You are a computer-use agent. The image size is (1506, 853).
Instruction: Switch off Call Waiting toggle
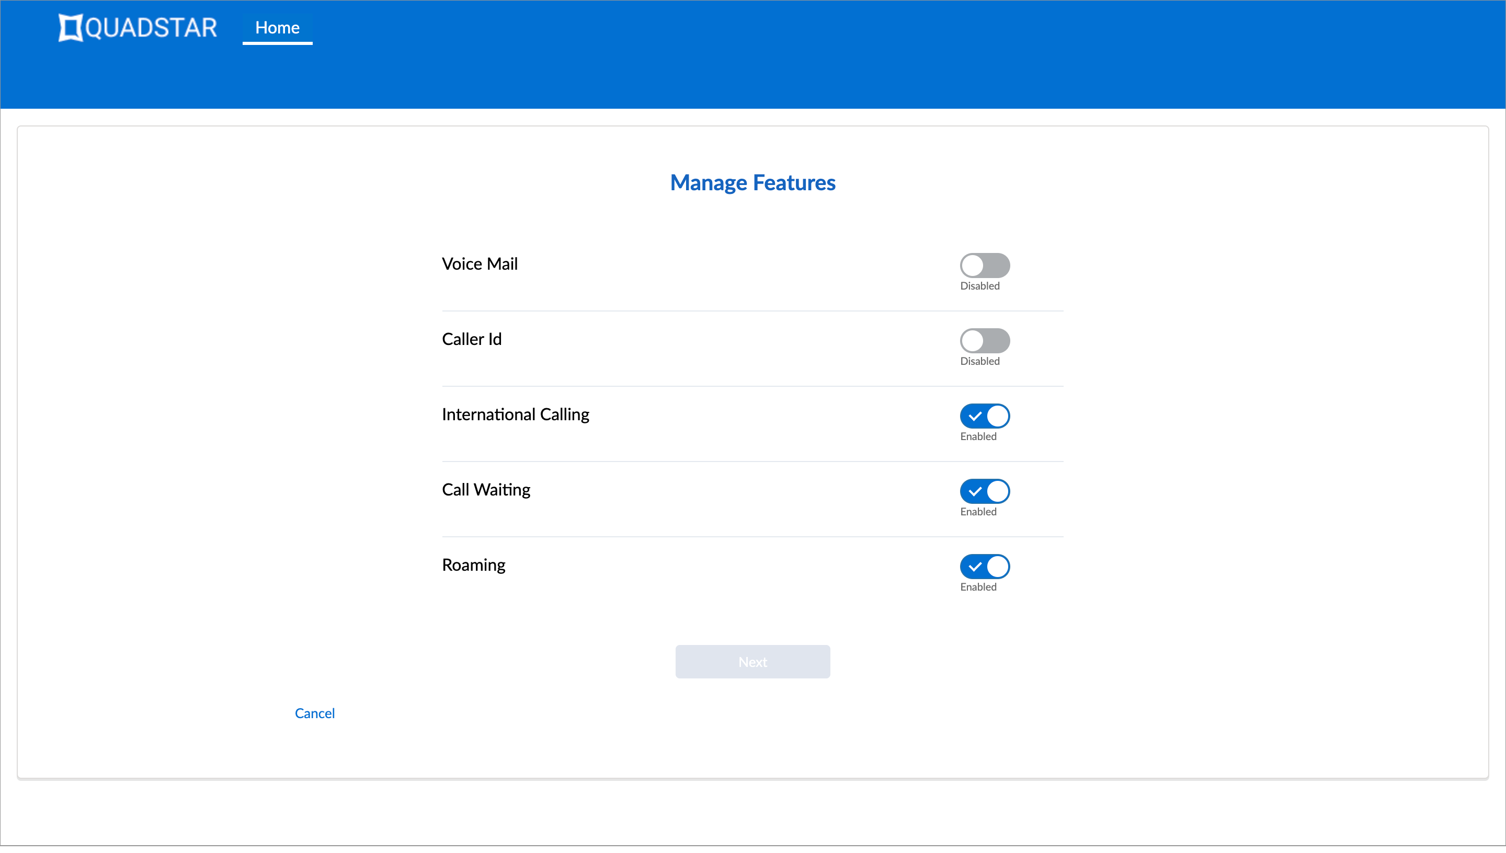click(x=985, y=491)
